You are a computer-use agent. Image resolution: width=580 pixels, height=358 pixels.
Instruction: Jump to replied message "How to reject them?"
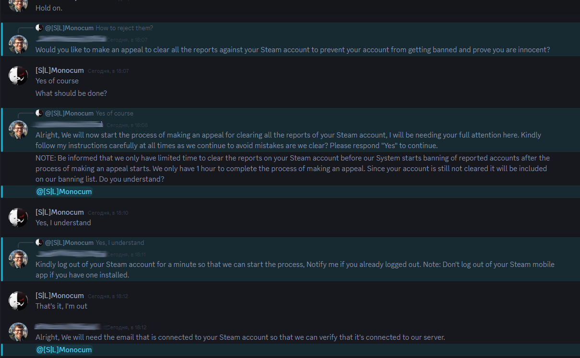(124, 28)
